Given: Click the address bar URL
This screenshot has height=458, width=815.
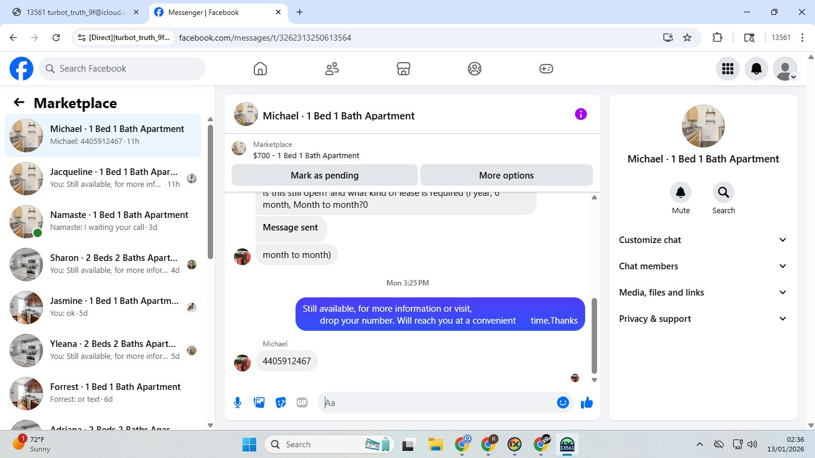Looking at the screenshot, I should [x=265, y=38].
